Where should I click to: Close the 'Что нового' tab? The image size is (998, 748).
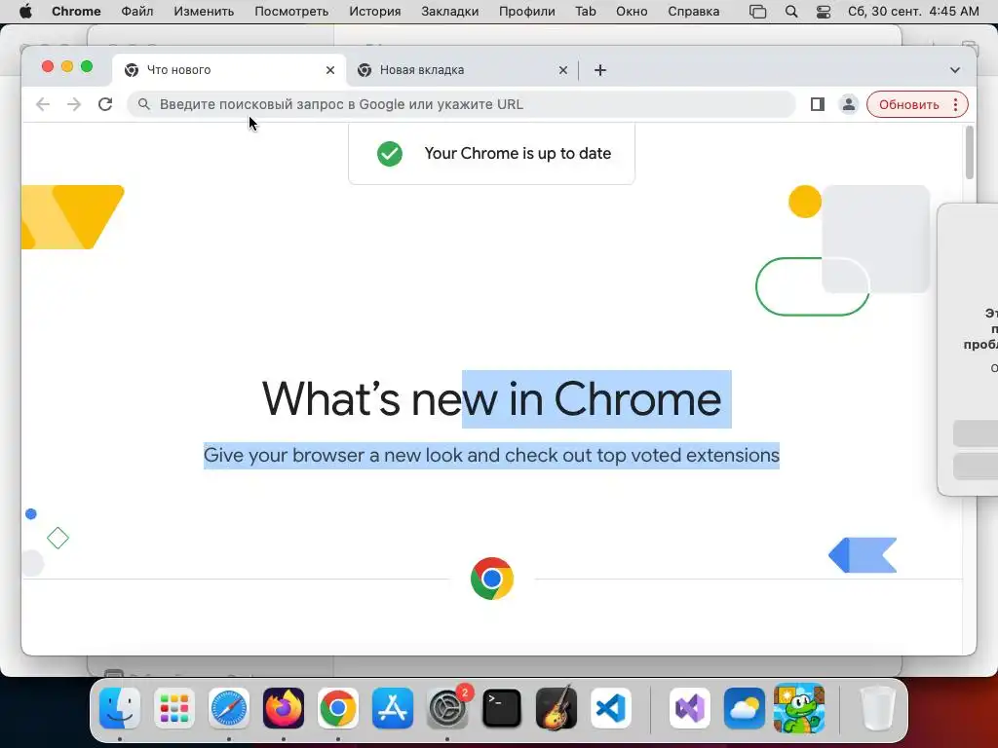[330, 70]
